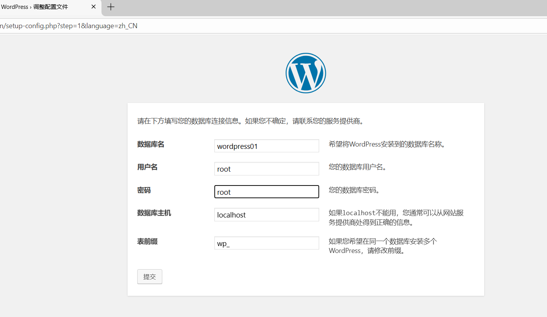Close the WordPress setup browser tab

click(93, 7)
